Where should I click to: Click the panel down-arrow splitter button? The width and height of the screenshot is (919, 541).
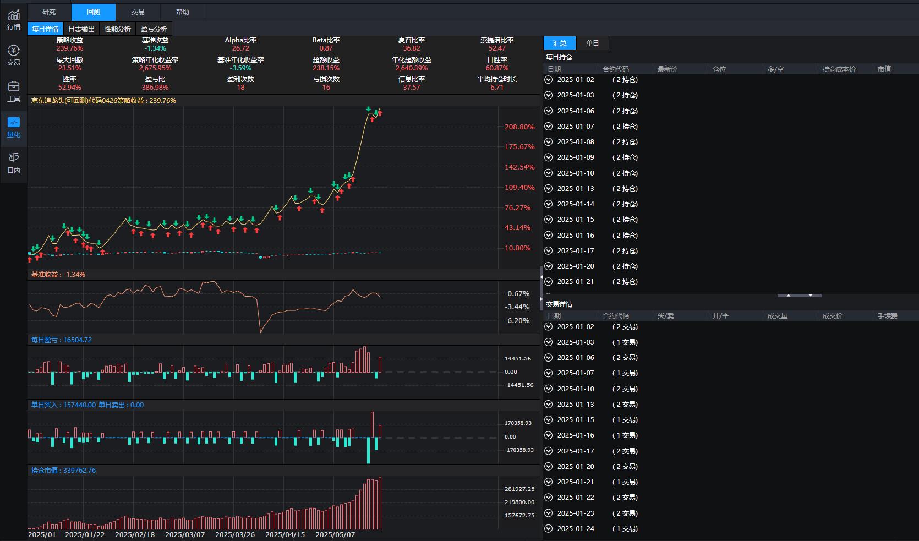[811, 296]
